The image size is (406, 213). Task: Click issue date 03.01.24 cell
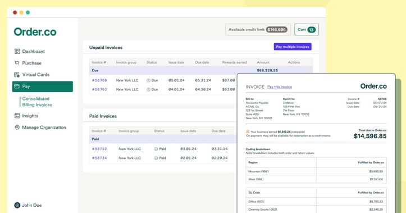click(188, 149)
